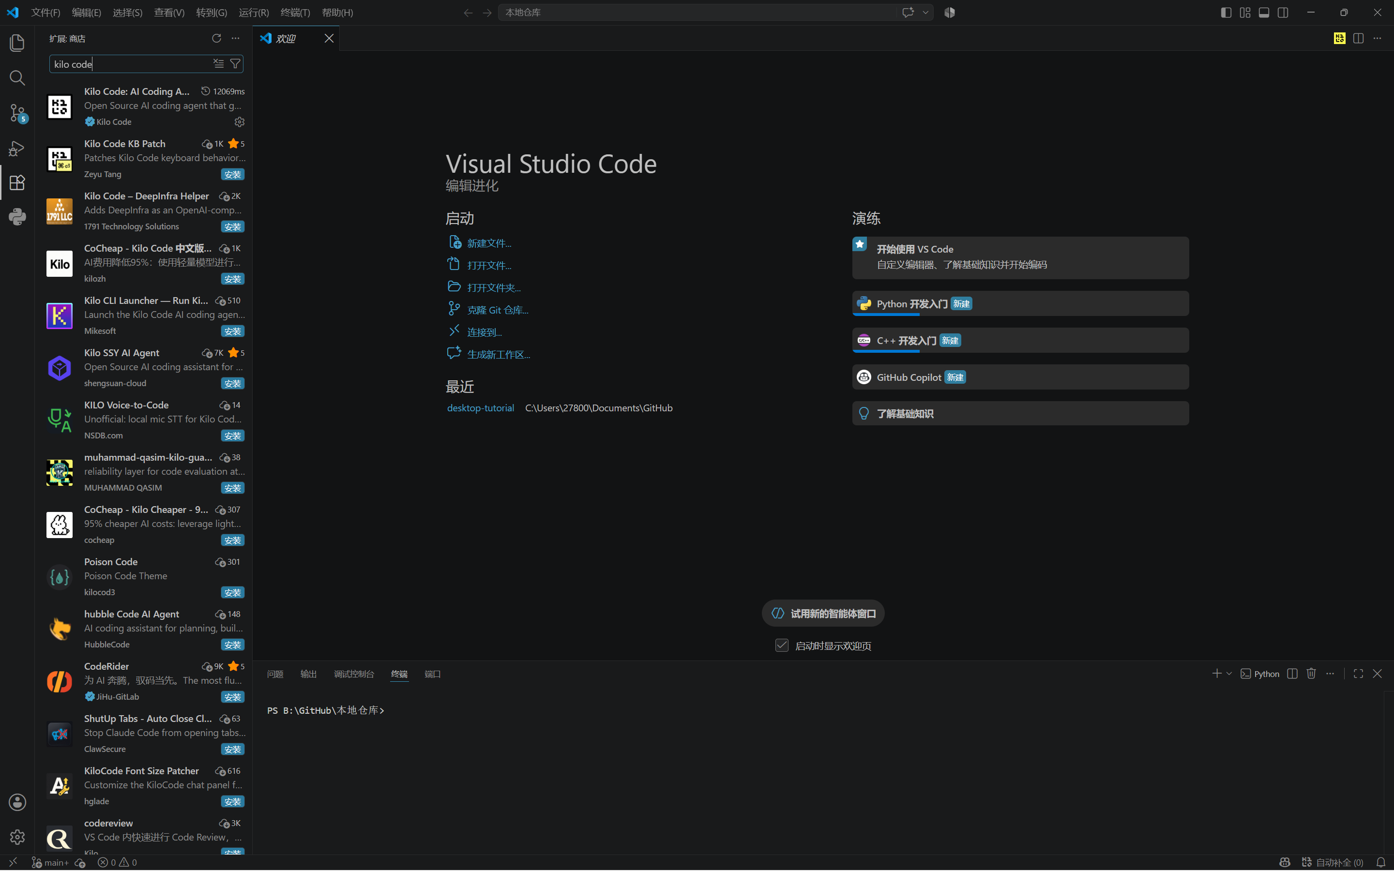Open the extensions view more actions menu
1394x871 pixels.
tap(236, 38)
